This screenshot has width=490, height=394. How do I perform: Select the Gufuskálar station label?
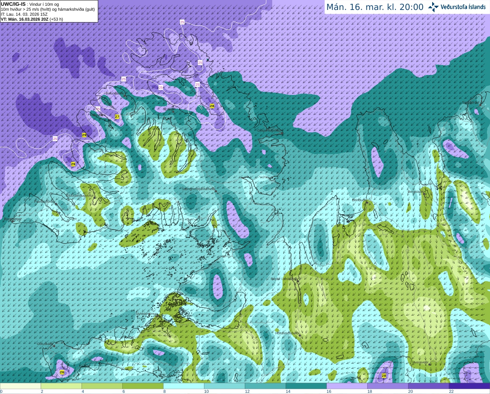44,344
